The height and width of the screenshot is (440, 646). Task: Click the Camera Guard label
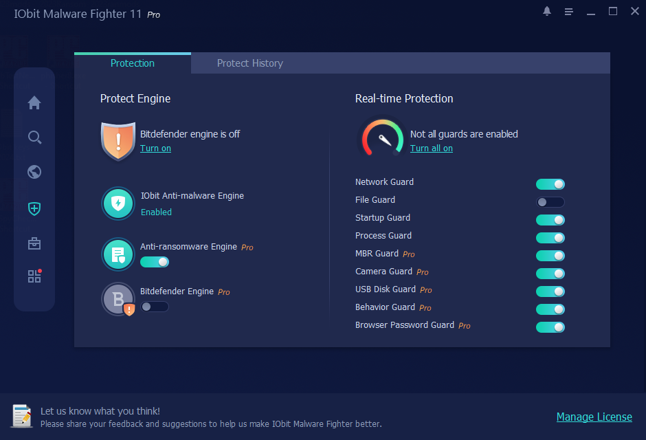[x=383, y=272]
